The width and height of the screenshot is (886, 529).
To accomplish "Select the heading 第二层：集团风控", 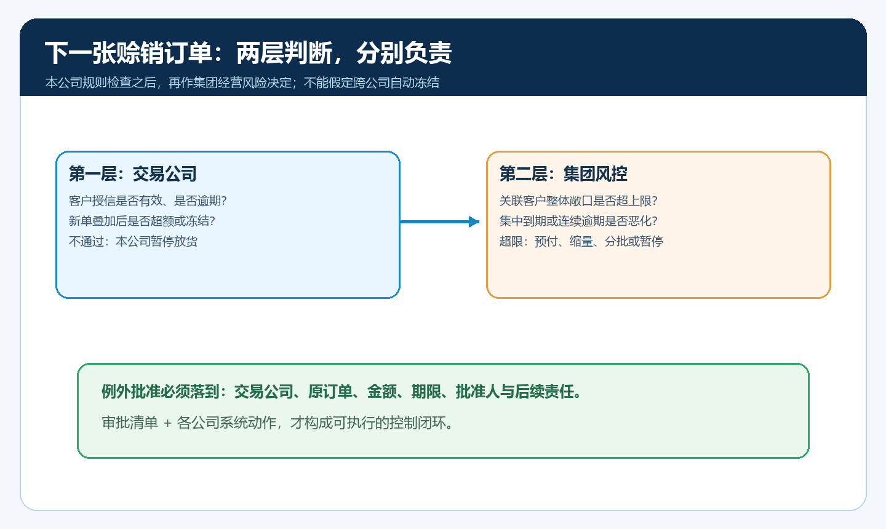I will (564, 174).
